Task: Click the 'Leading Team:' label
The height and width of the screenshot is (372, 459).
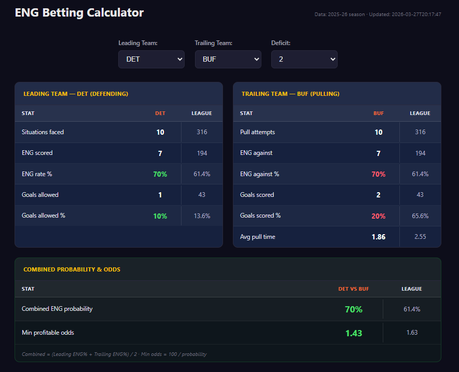Action: point(138,43)
